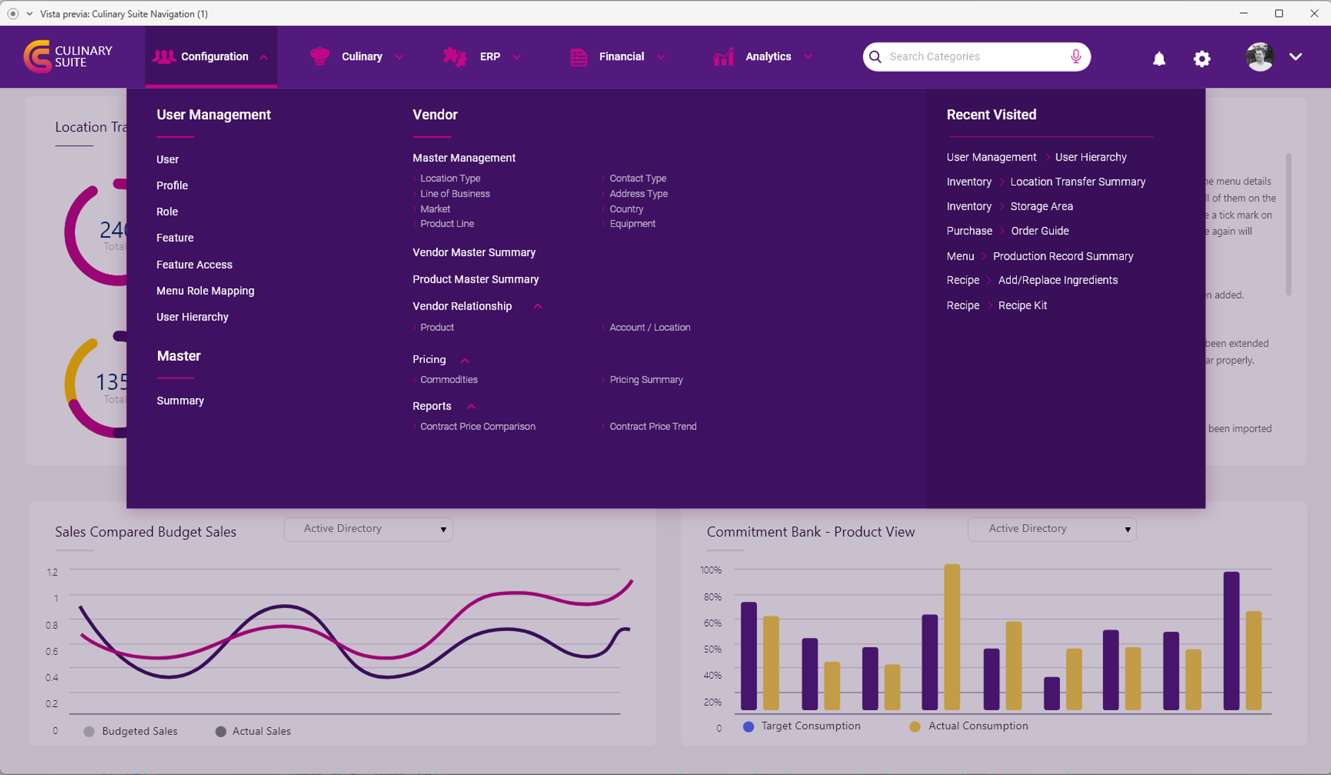1331x775 pixels.
Task: Select Product under Vendor Relationship
Action: tap(437, 328)
